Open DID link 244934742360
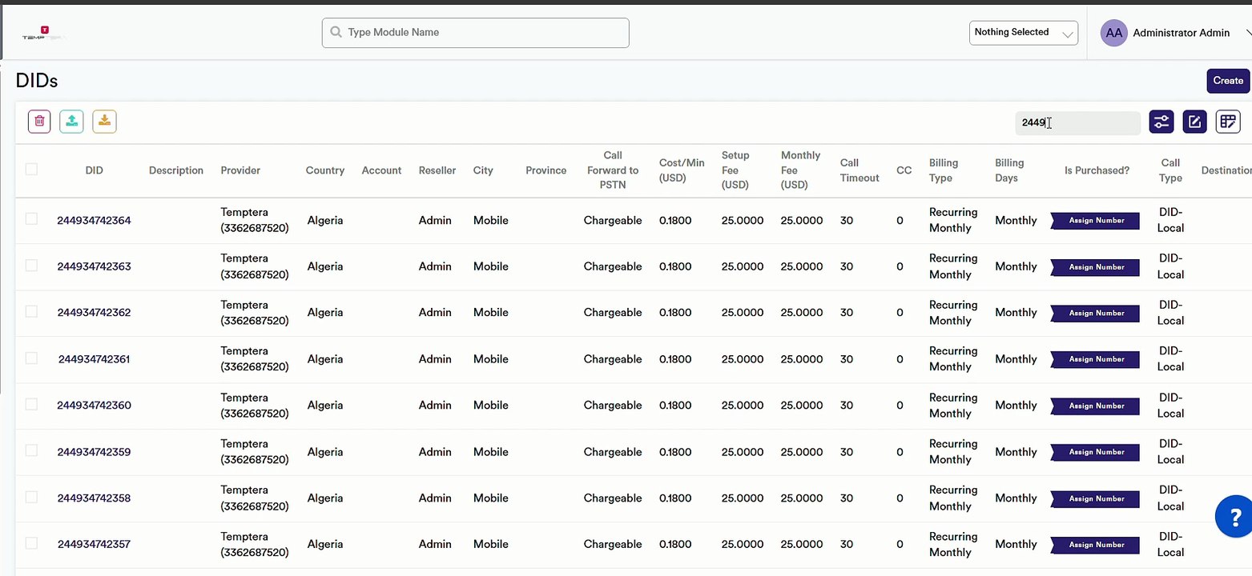 tap(94, 406)
